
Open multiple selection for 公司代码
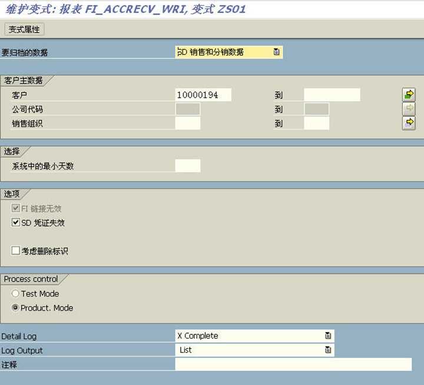409,109
